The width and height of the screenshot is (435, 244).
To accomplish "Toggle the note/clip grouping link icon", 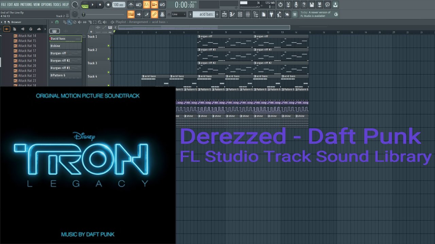I will click(154, 14).
